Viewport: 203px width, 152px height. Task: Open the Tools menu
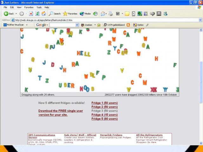coord(39,7)
